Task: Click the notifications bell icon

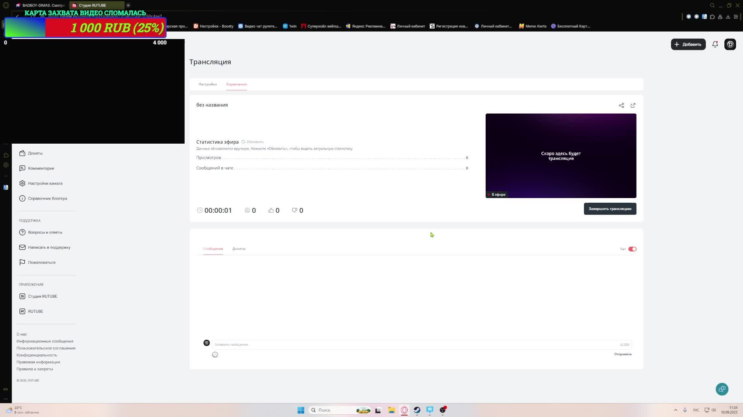Action: [715, 44]
